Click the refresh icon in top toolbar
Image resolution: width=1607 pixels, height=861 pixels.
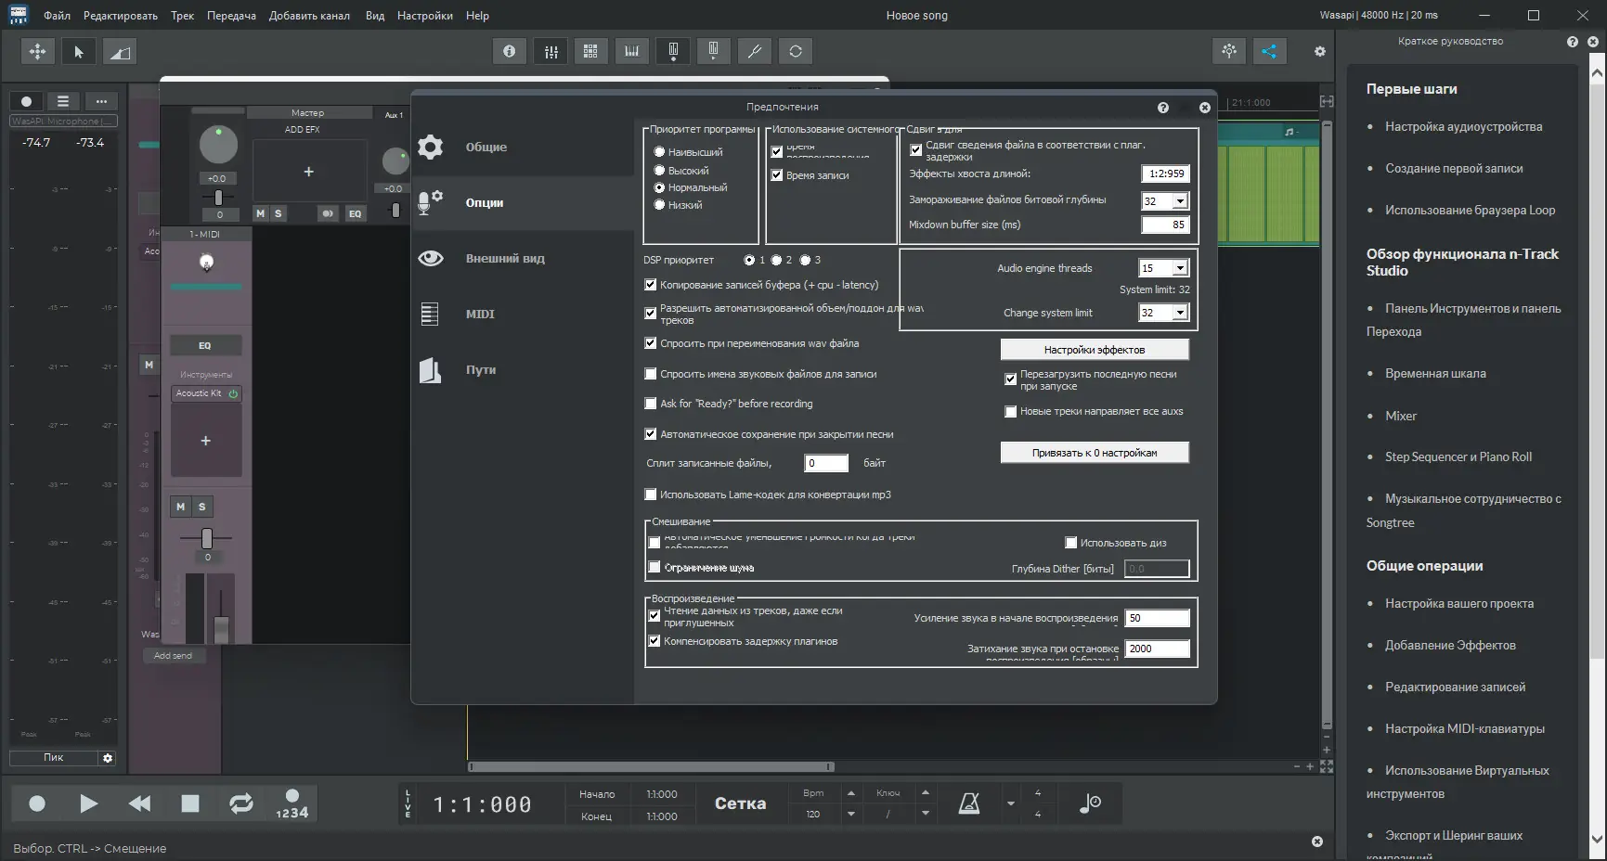coord(796,51)
